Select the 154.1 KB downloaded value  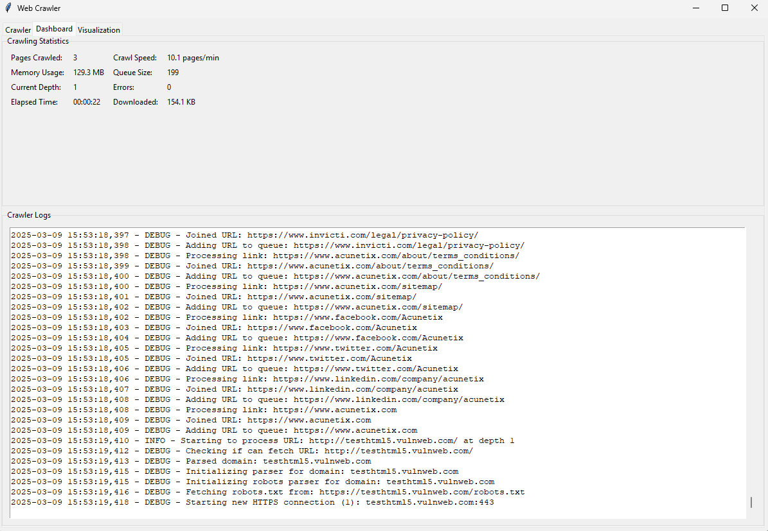coord(181,102)
